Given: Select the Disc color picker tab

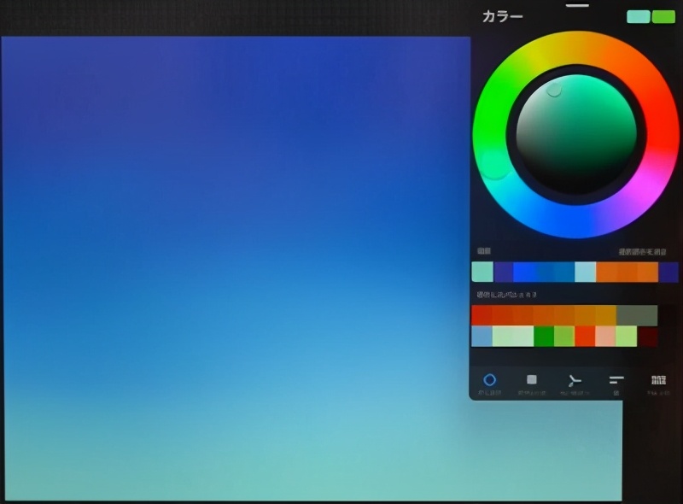Looking at the screenshot, I should point(489,380).
